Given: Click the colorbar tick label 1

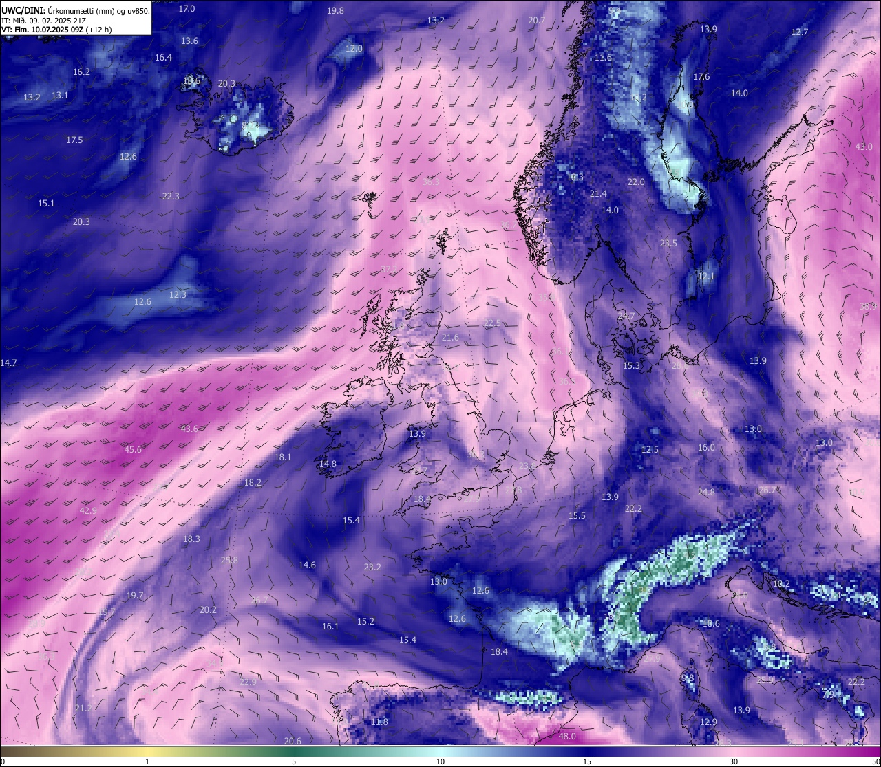Looking at the screenshot, I should (147, 761).
